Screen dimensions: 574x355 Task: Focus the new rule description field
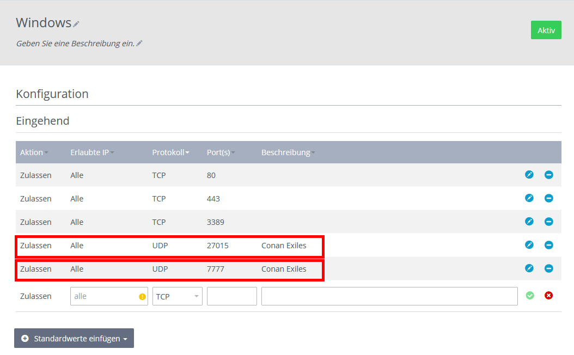pos(389,296)
